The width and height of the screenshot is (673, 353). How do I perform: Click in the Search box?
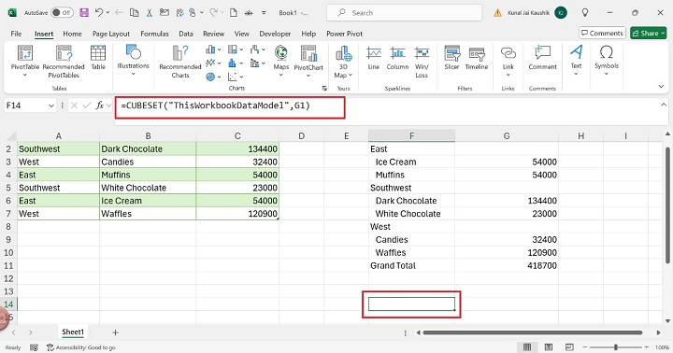coord(404,13)
